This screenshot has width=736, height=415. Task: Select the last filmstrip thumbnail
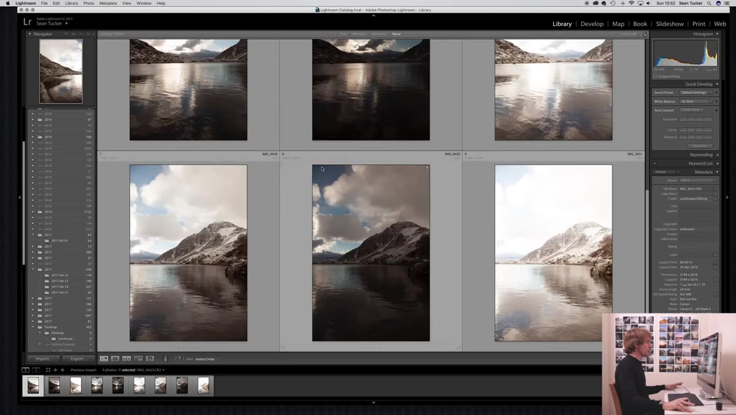coord(204,385)
